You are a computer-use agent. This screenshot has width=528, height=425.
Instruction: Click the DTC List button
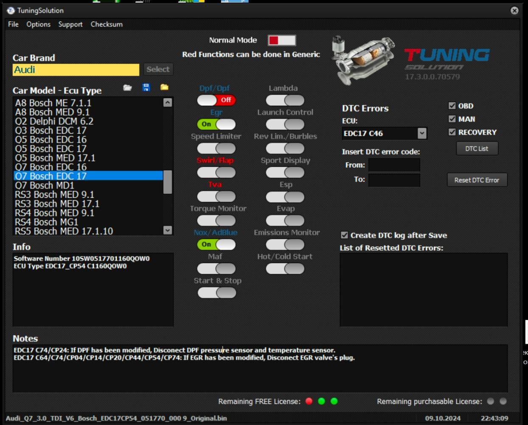click(477, 148)
